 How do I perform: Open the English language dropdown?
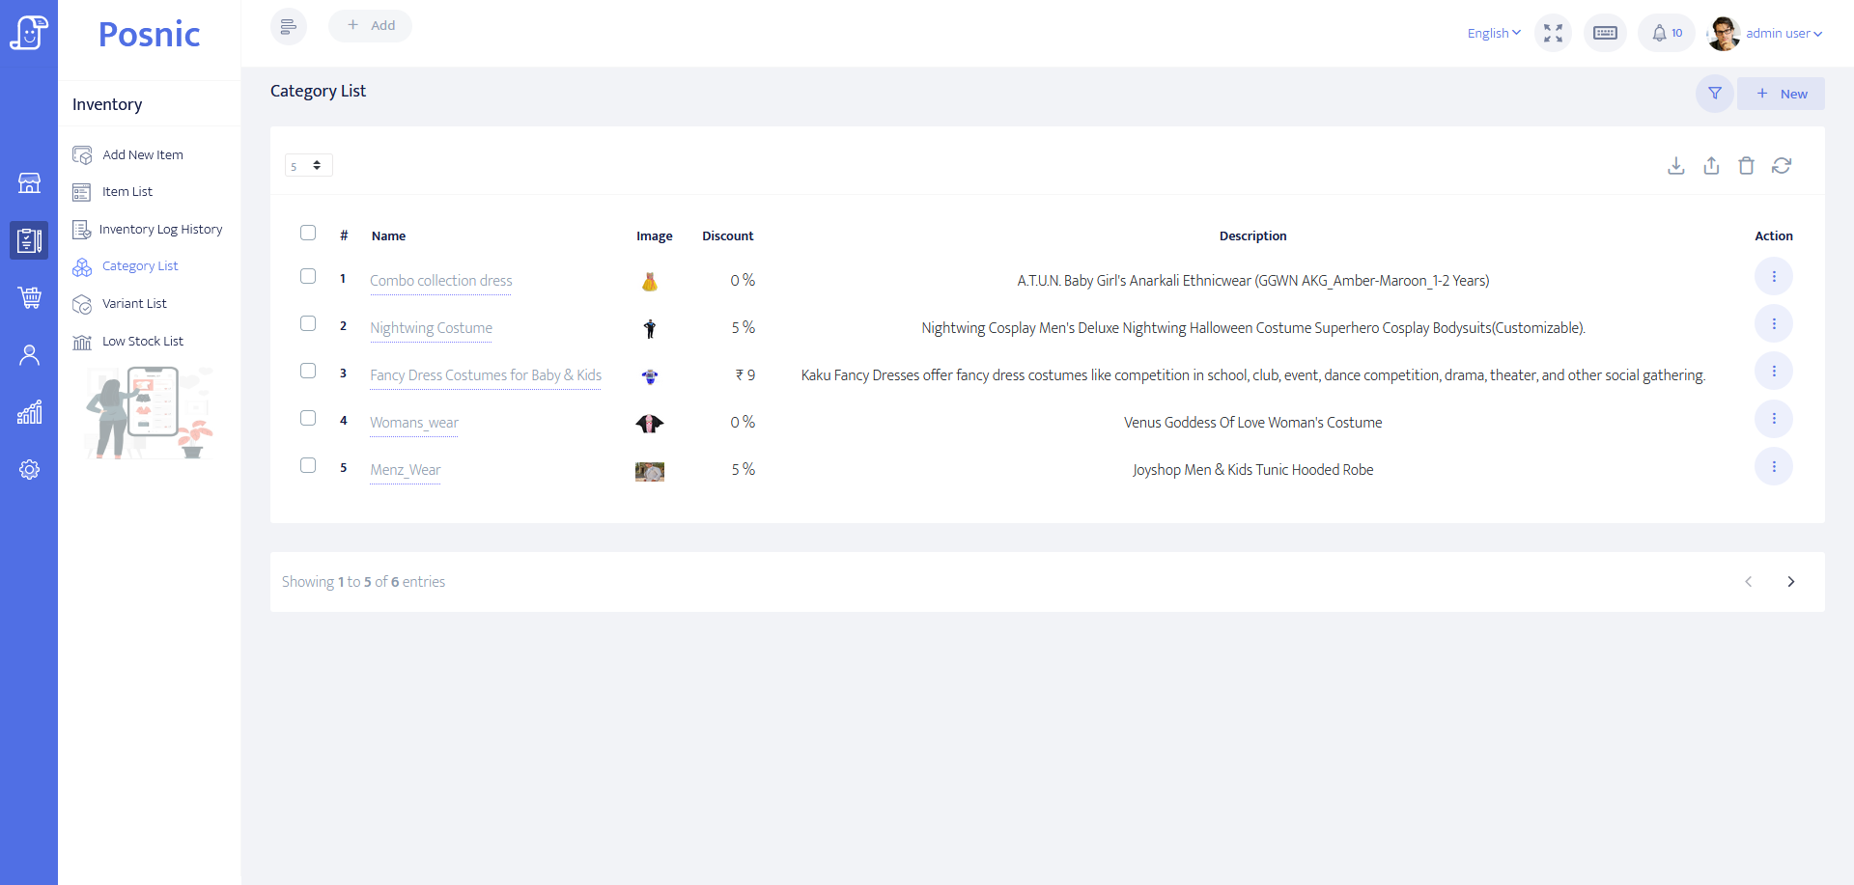[1493, 33]
